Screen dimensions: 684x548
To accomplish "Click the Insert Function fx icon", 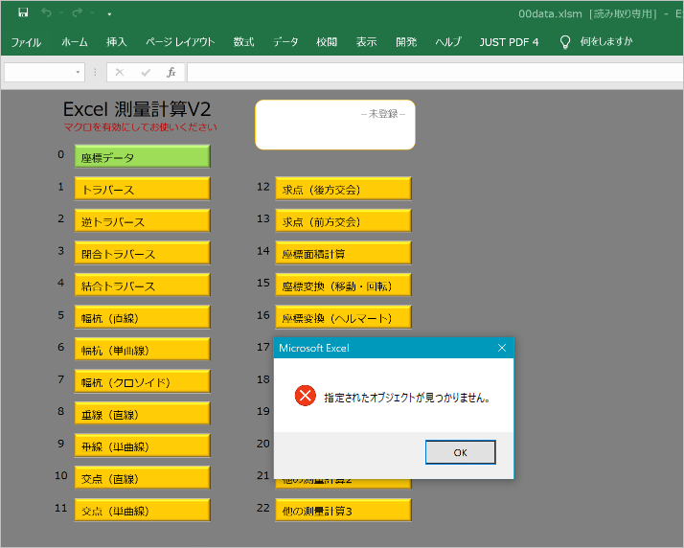I will [171, 72].
